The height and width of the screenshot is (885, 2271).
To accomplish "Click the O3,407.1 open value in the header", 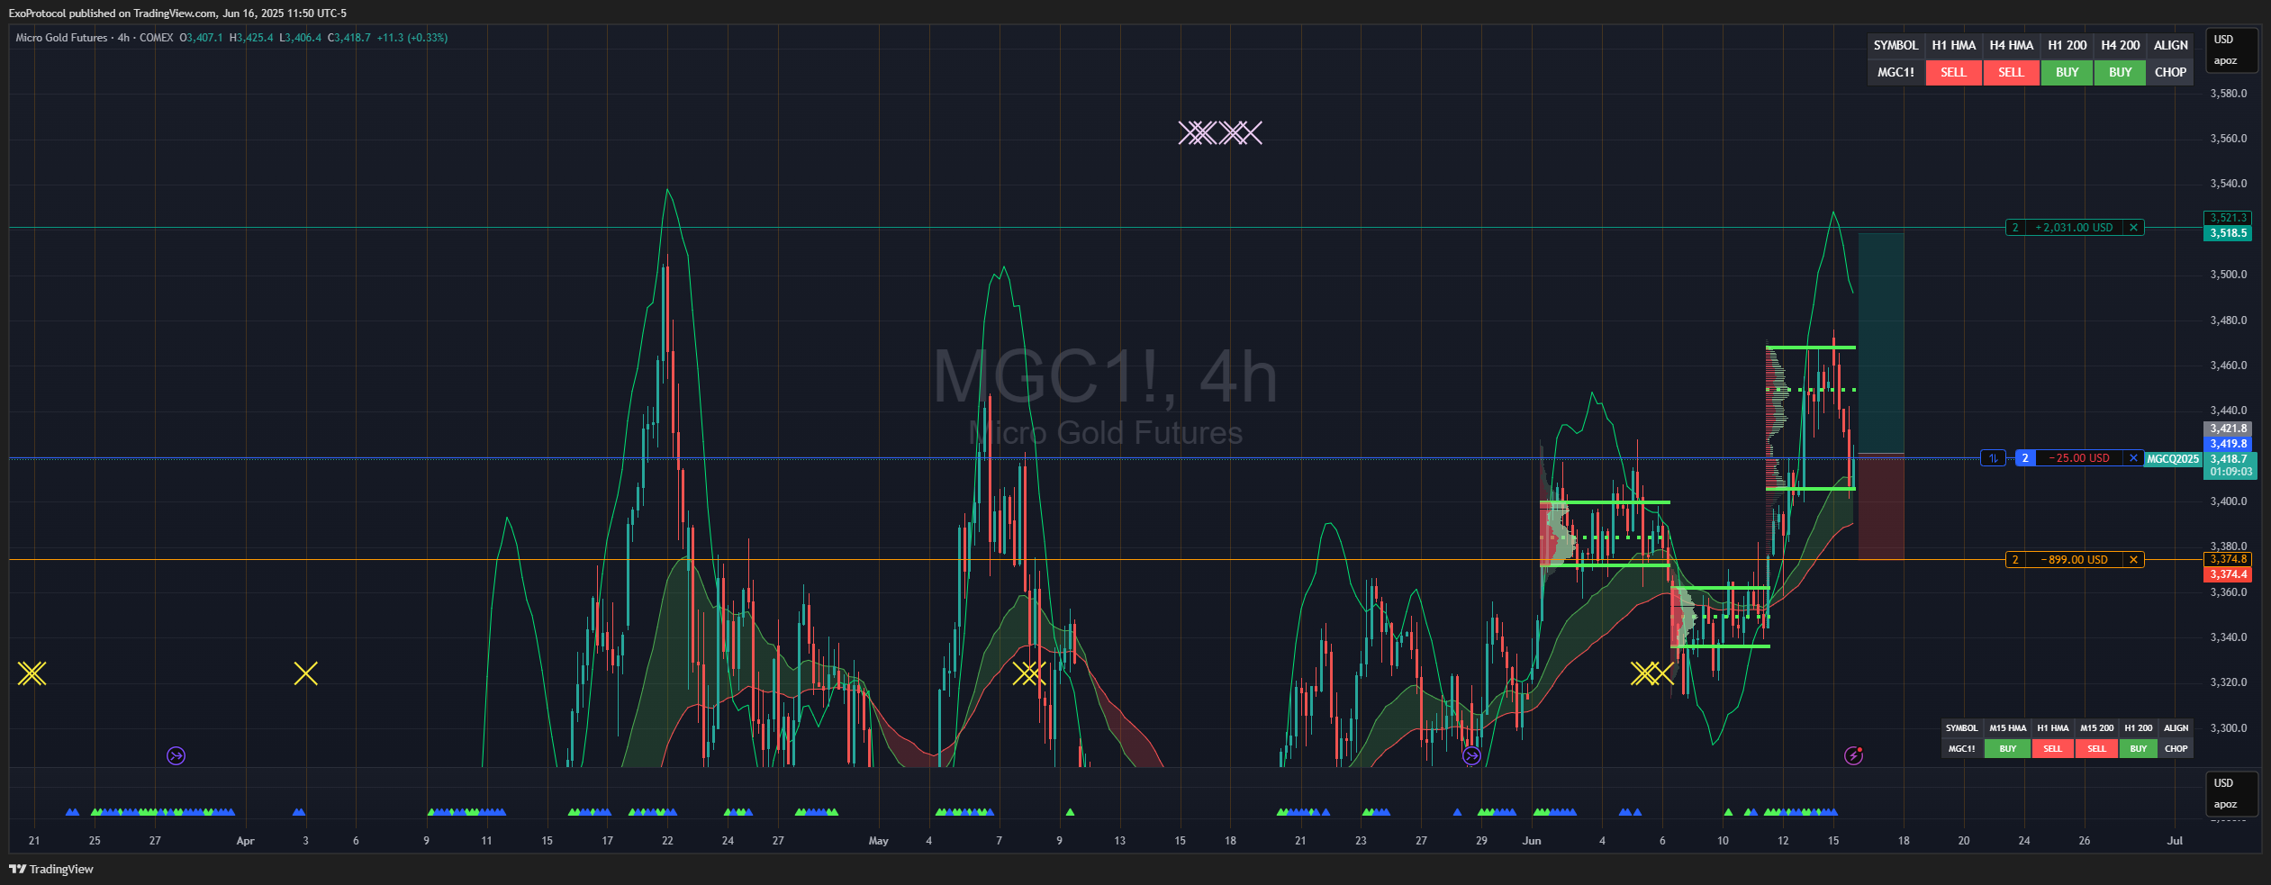I will point(201,38).
